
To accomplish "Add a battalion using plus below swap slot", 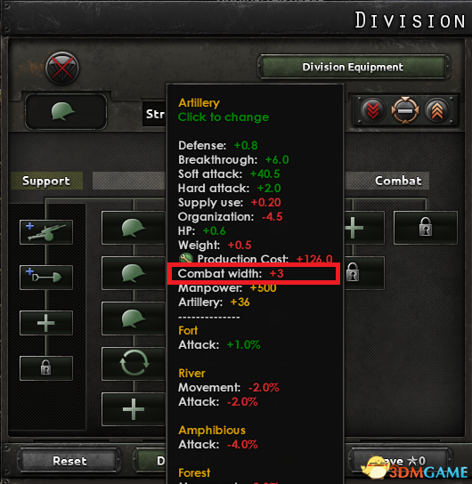I will point(134,409).
